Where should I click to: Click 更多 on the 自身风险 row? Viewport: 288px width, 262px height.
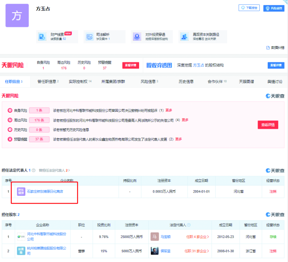[169, 110]
